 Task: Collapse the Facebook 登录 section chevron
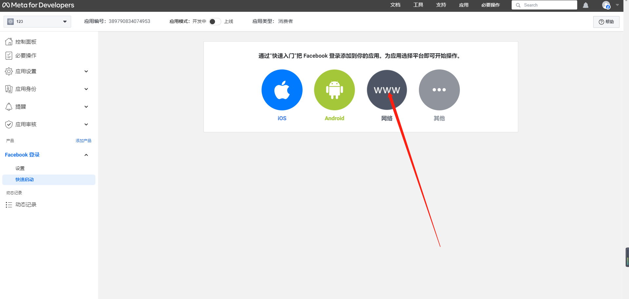coord(86,155)
